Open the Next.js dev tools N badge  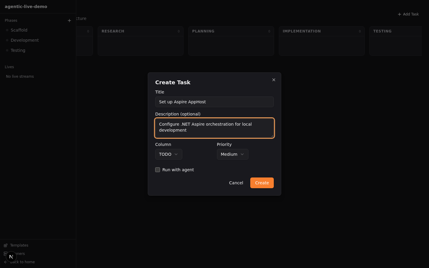tap(11, 256)
